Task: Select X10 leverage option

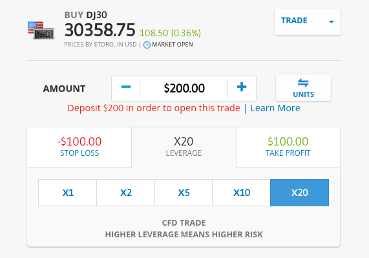Action: point(242,193)
